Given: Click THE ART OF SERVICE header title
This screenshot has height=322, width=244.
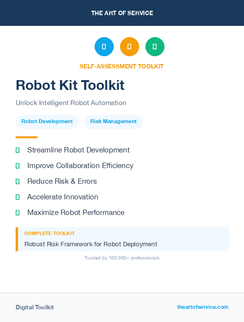Looking at the screenshot, I should pyautogui.click(x=122, y=13).
